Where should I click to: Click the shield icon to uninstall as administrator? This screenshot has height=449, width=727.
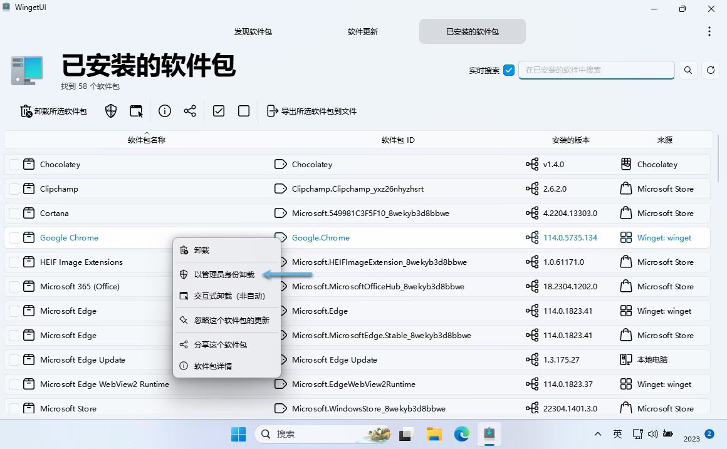point(111,111)
